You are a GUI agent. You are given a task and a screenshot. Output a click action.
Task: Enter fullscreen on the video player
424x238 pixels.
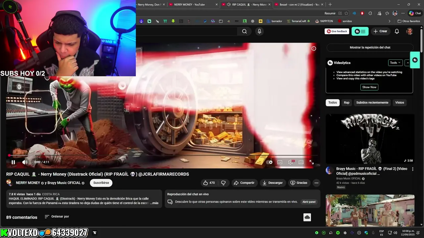coord(312,162)
